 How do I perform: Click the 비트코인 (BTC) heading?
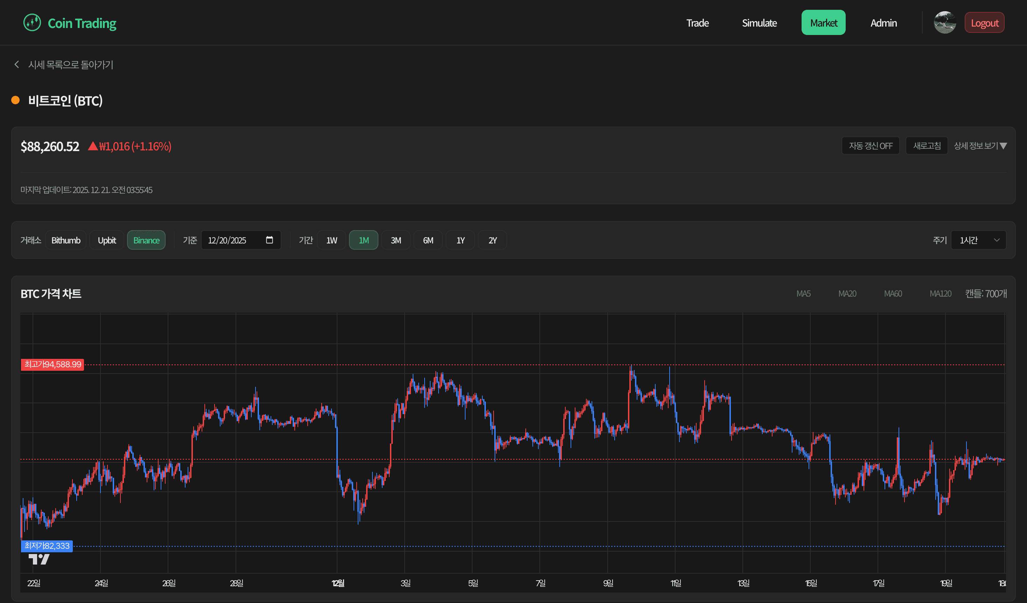(65, 101)
